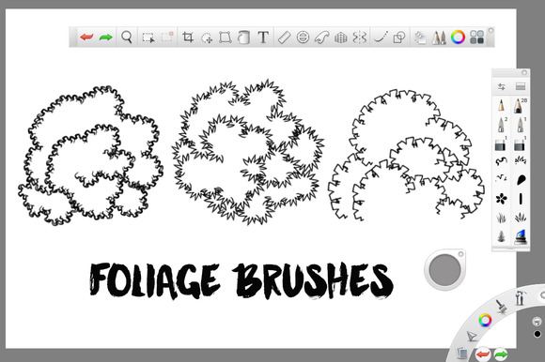Open the brush library drawer icon

521,86
